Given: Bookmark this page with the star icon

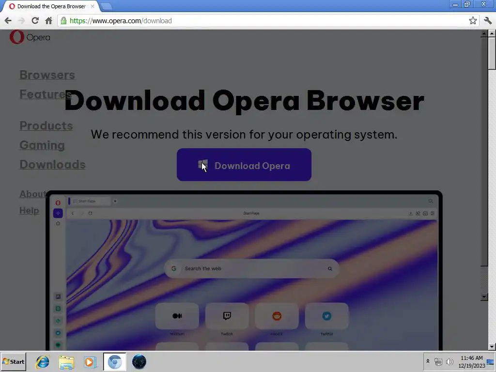Looking at the screenshot, I should pyautogui.click(x=473, y=21).
